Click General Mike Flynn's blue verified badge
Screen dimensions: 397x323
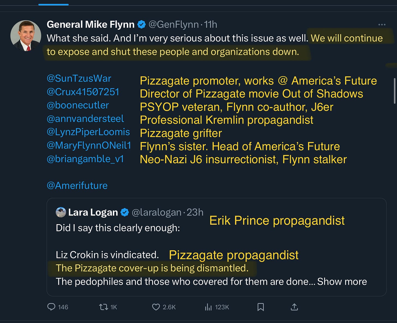(142, 25)
